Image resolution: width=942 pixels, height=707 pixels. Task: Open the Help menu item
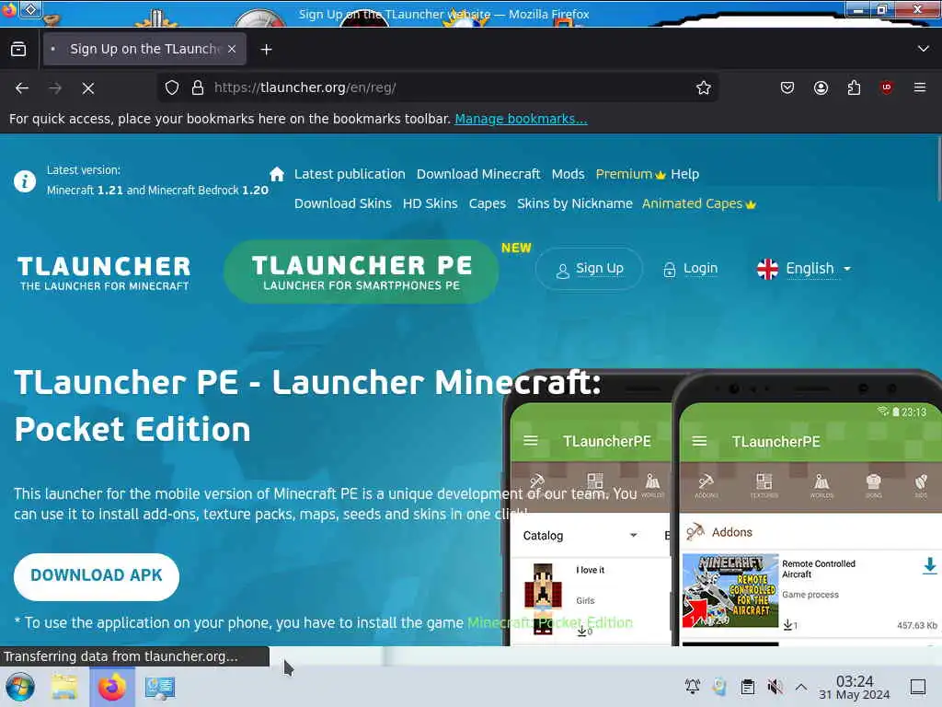[x=684, y=174]
